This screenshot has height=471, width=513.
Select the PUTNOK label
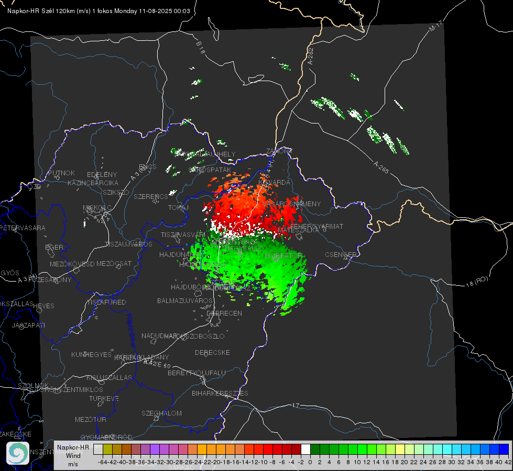coord(61,173)
